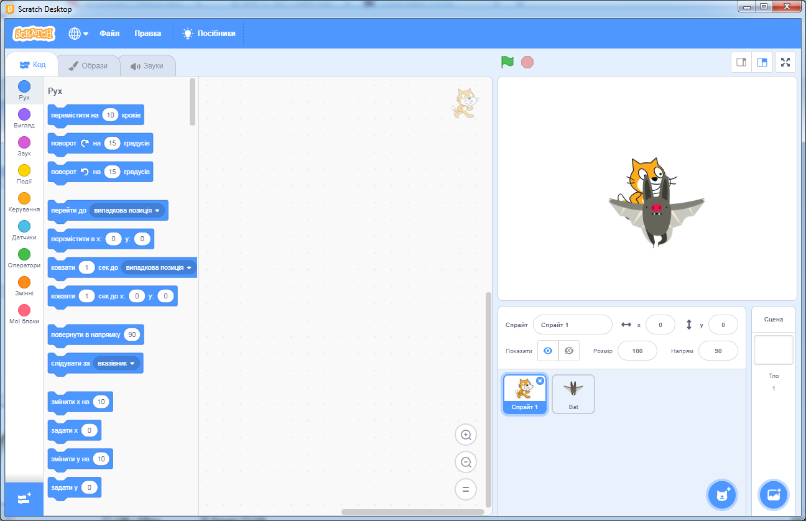Image resolution: width=806 pixels, height=521 pixels.
Task: Open the Файл menu
Action: click(x=109, y=34)
